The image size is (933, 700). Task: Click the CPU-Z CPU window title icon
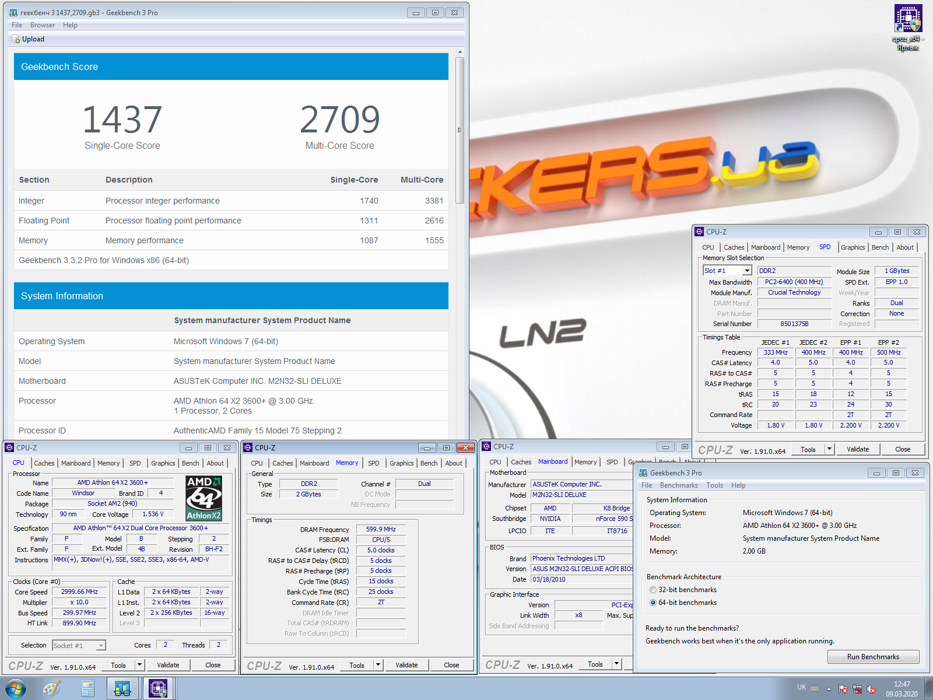[9, 447]
